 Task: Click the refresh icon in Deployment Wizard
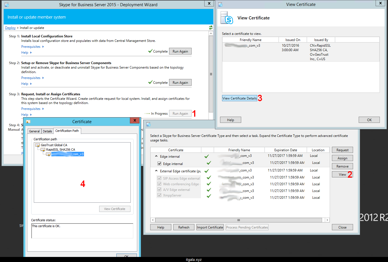tap(211, 28)
